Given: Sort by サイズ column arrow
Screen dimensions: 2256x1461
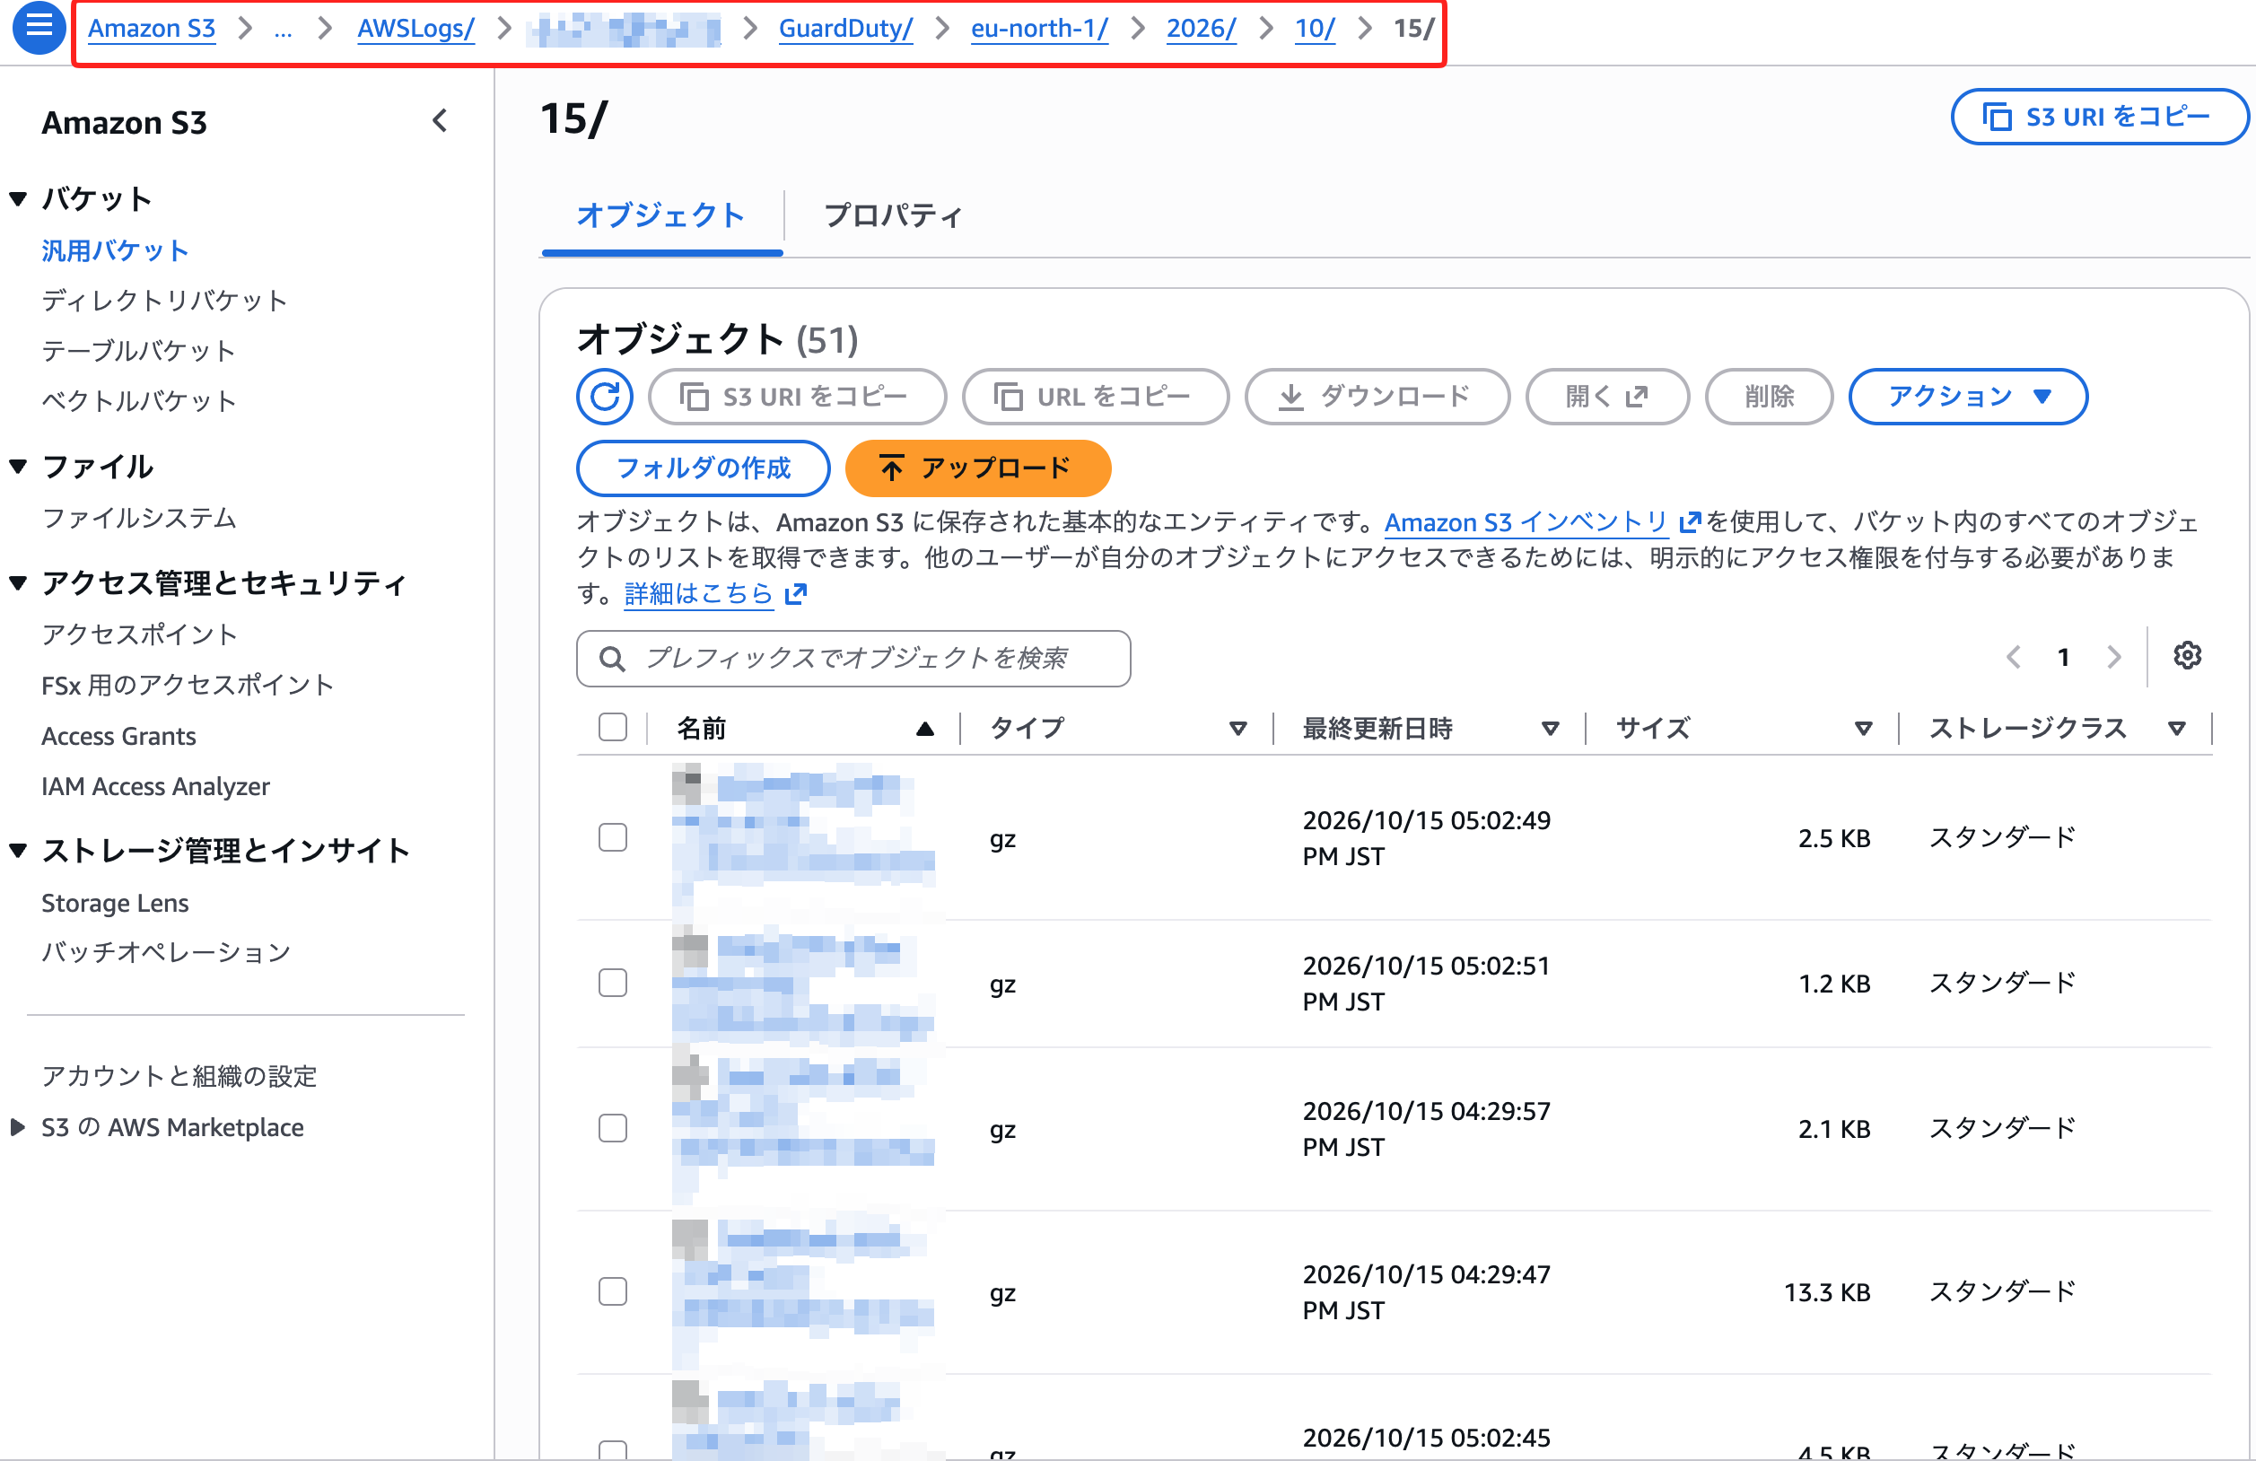Looking at the screenshot, I should (x=1864, y=729).
